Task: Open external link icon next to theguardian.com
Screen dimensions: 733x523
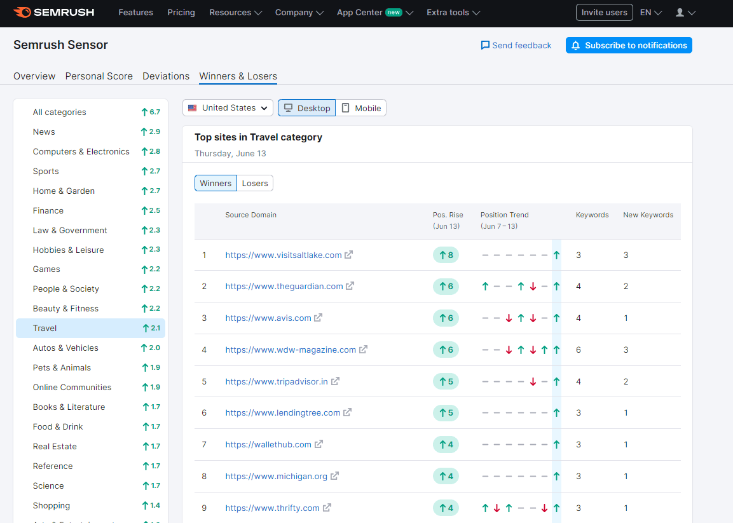Action: (350, 286)
